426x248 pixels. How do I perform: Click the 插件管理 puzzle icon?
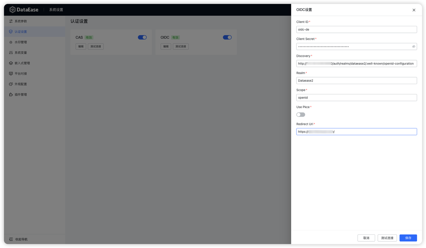[x=11, y=95]
